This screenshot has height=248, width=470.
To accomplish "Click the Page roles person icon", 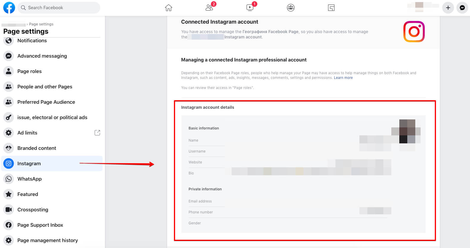I will point(9,71).
